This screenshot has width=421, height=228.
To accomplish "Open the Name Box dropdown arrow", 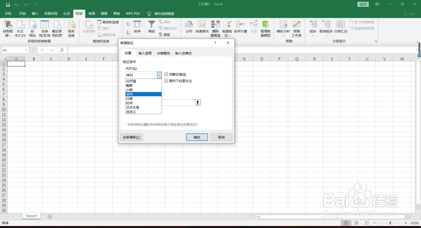I will pyautogui.click(x=27, y=50).
